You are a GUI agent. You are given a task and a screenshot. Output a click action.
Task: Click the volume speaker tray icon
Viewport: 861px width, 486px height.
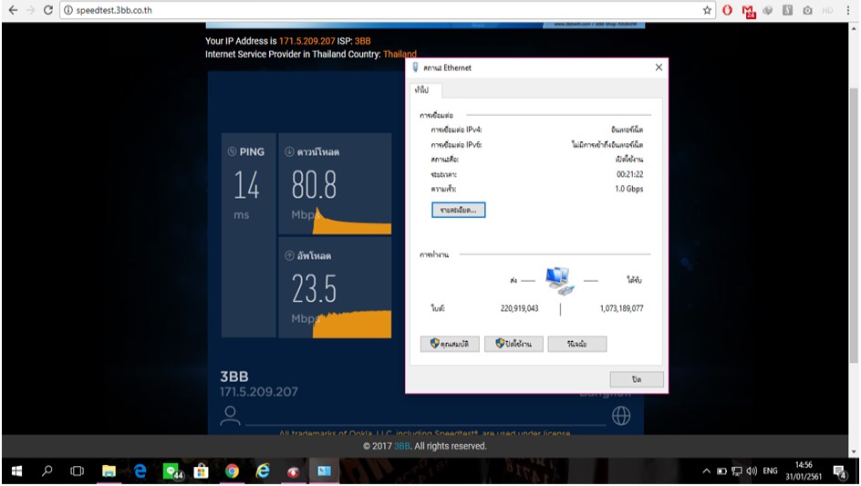click(752, 471)
